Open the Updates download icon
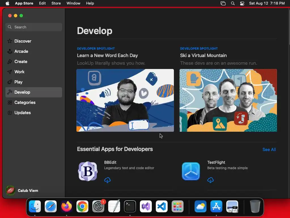Screen dimensions: 290x218 [10, 112]
